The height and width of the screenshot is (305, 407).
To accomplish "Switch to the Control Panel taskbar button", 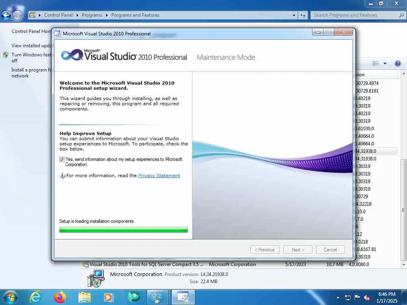I will (157, 297).
